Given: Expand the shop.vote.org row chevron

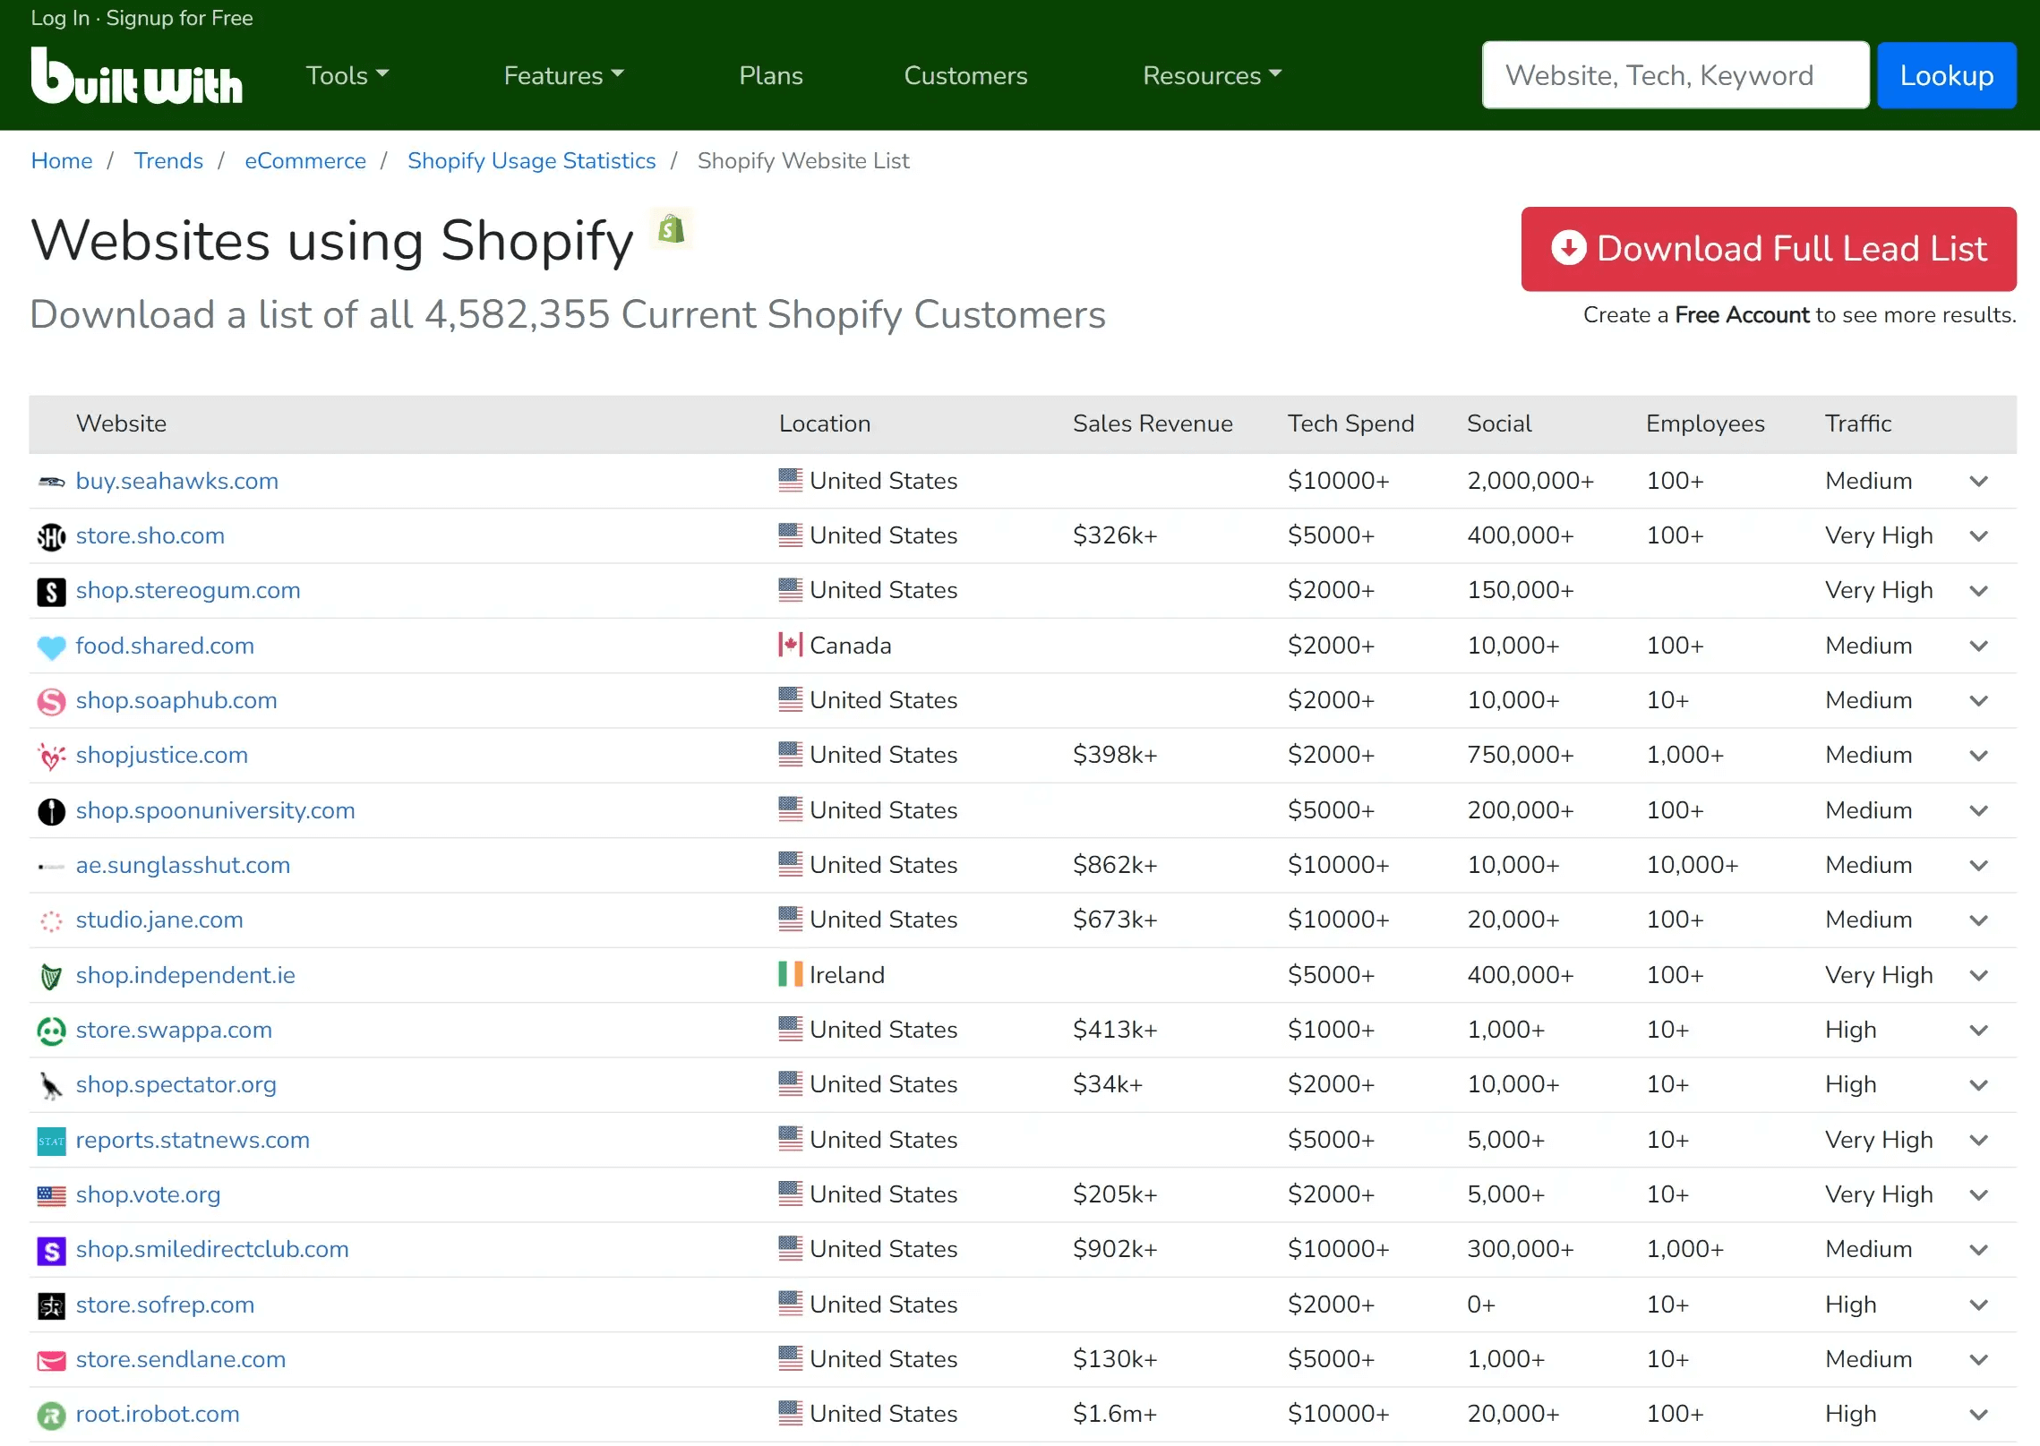Looking at the screenshot, I should (x=1978, y=1195).
